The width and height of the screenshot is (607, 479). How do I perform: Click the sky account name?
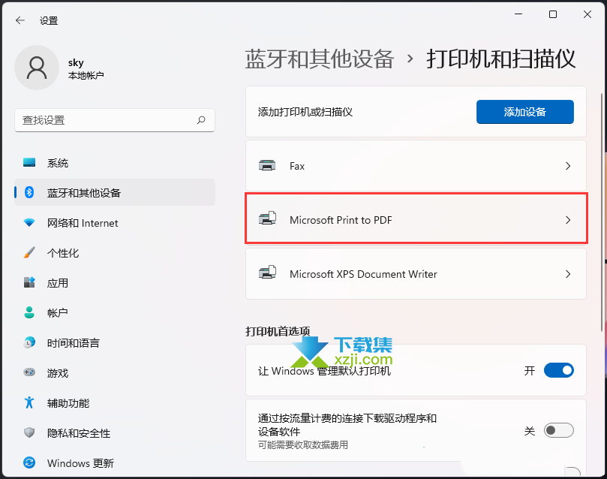coord(76,62)
